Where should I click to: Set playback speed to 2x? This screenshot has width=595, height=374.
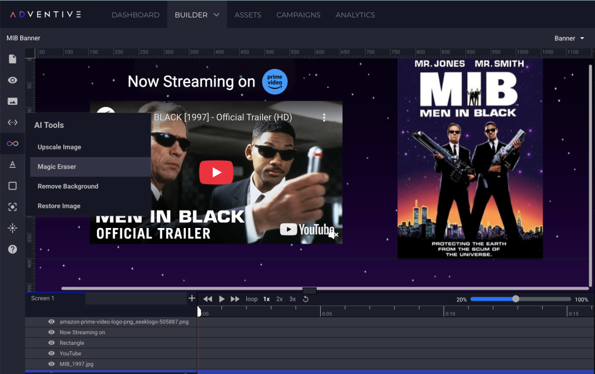[279, 299]
